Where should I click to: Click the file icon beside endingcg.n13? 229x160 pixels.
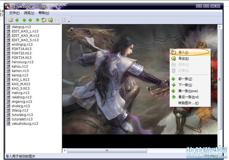[9, 45]
